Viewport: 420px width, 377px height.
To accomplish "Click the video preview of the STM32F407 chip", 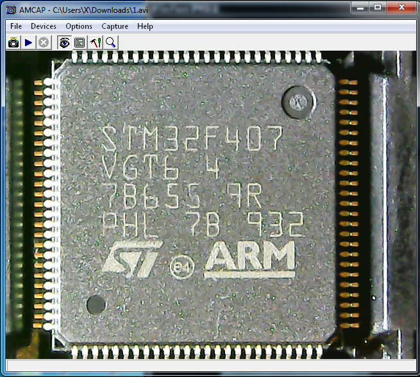I will point(211,205).
